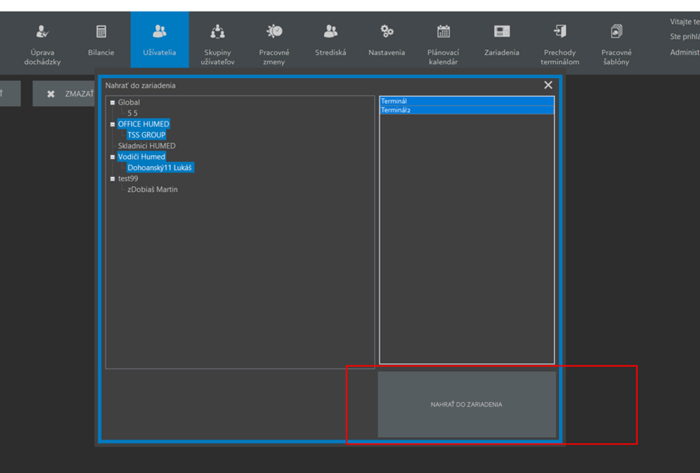Open Nastavenia gears icon
700x473 pixels.
[x=387, y=31]
